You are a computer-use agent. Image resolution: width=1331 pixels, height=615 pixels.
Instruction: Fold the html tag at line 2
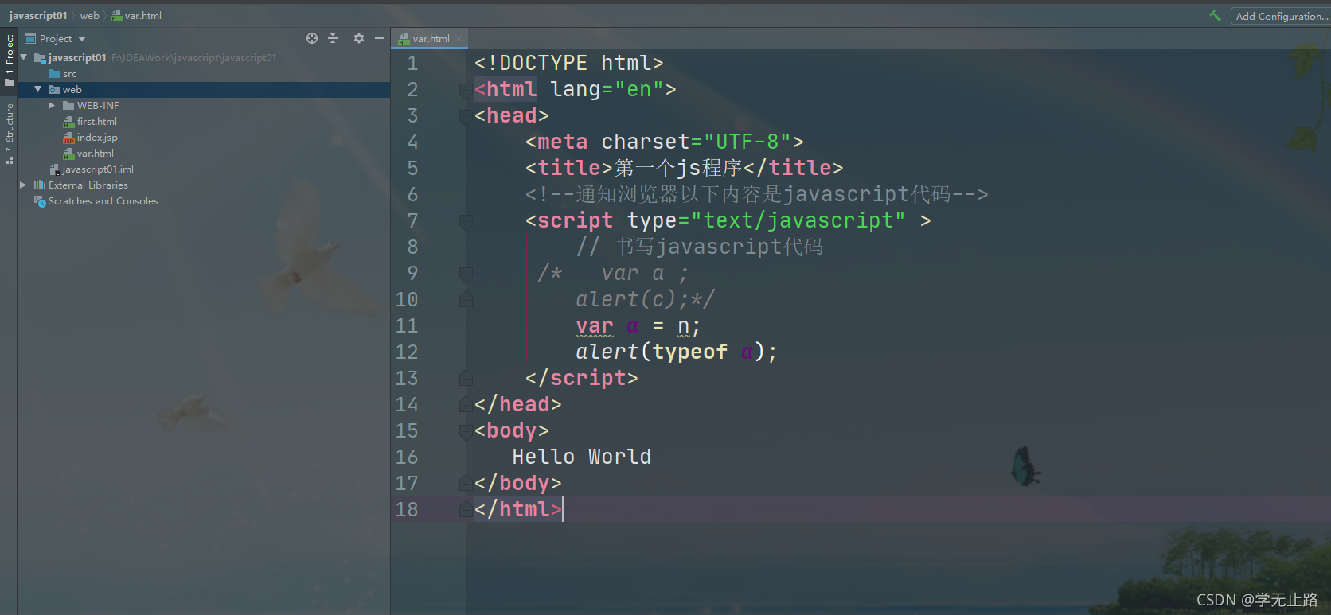click(x=466, y=90)
